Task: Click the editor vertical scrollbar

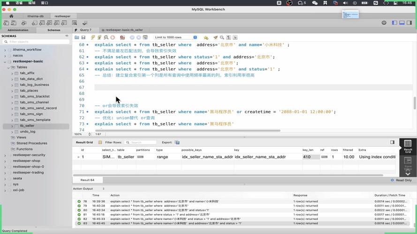Action: pos(415,103)
